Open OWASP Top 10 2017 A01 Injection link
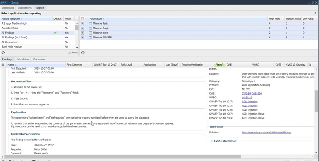Viewport: 319px width, 161px height. (x=249, y=101)
